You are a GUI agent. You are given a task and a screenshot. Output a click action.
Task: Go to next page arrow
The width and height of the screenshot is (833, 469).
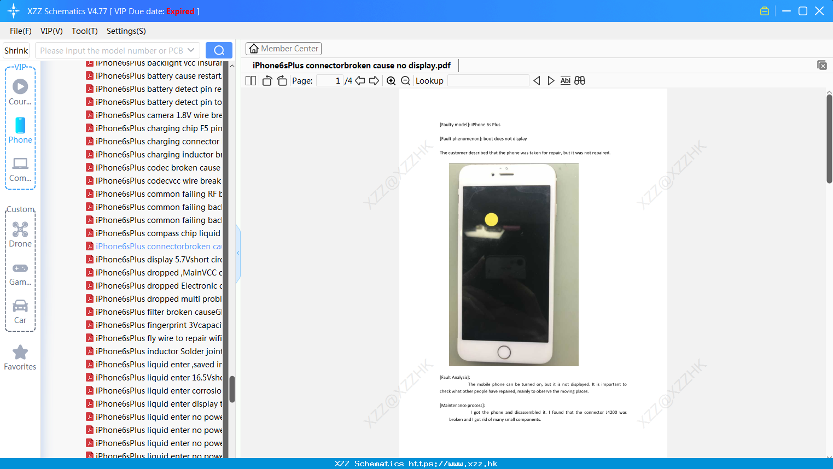(x=374, y=81)
